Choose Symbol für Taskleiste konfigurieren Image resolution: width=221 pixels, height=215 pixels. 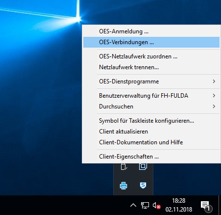pos(151,121)
